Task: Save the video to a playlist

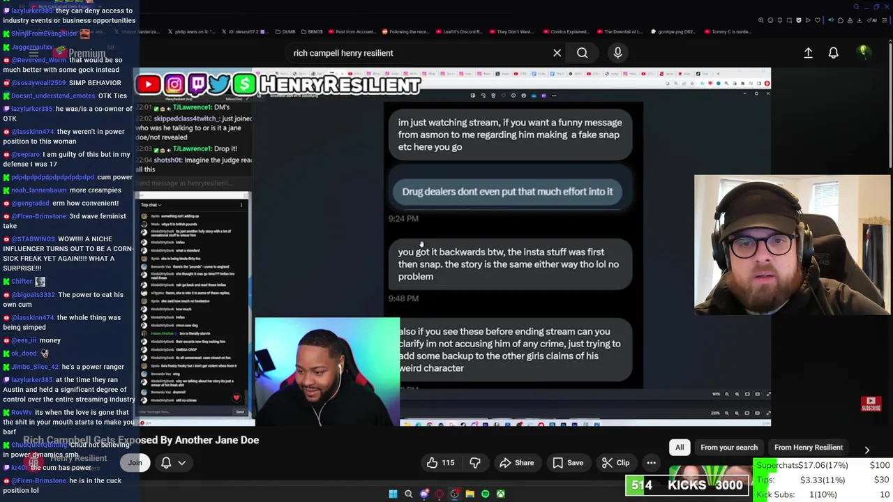Action: tap(568, 463)
